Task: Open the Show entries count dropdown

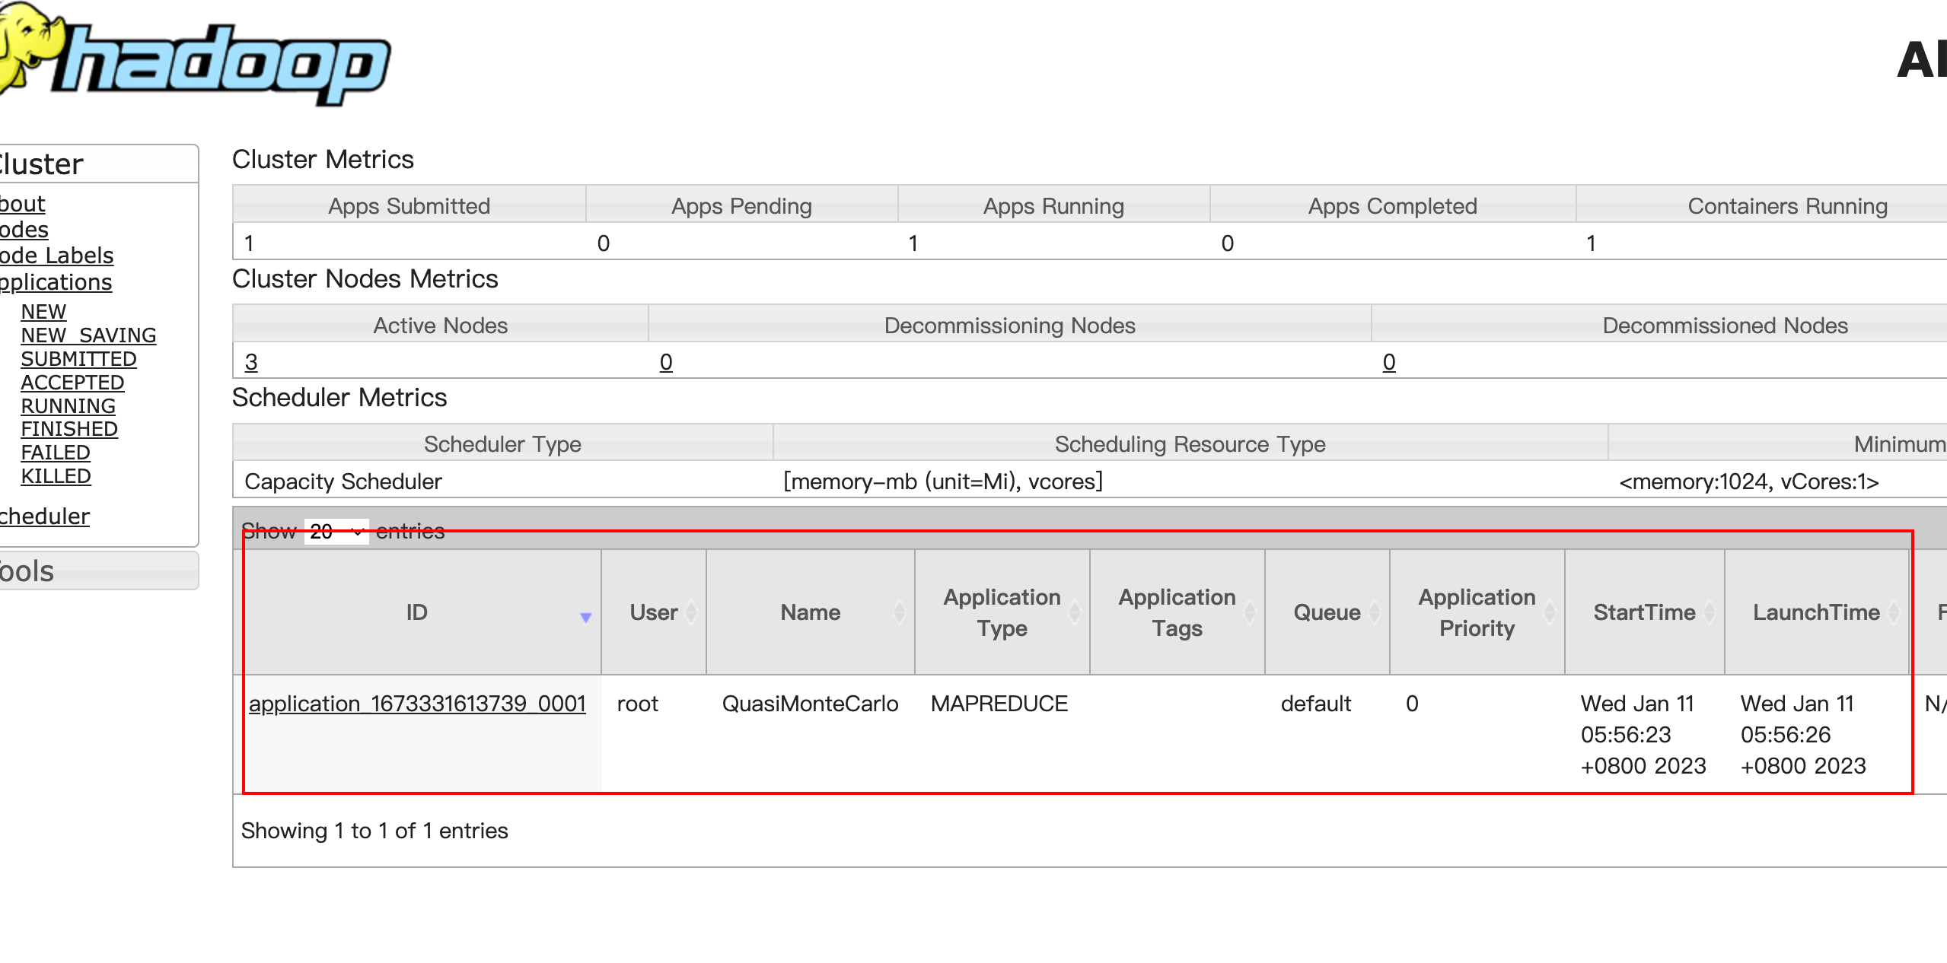Action: point(336,532)
